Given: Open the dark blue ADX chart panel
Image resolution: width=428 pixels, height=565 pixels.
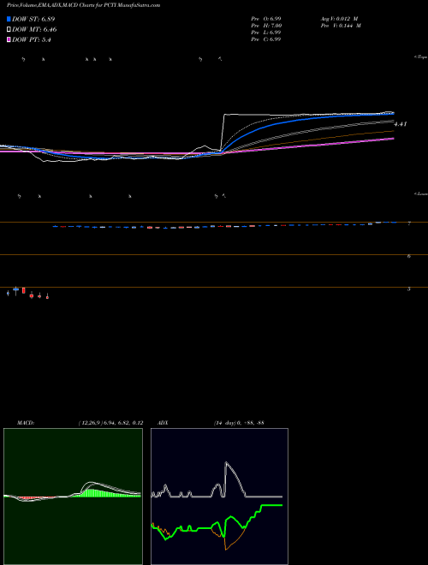Looking at the screenshot, I should click(x=219, y=497).
